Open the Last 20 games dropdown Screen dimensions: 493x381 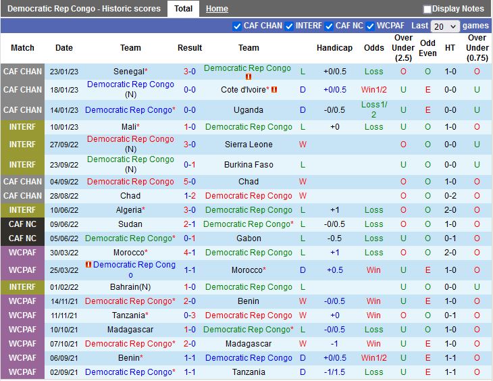(x=445, y=26)
